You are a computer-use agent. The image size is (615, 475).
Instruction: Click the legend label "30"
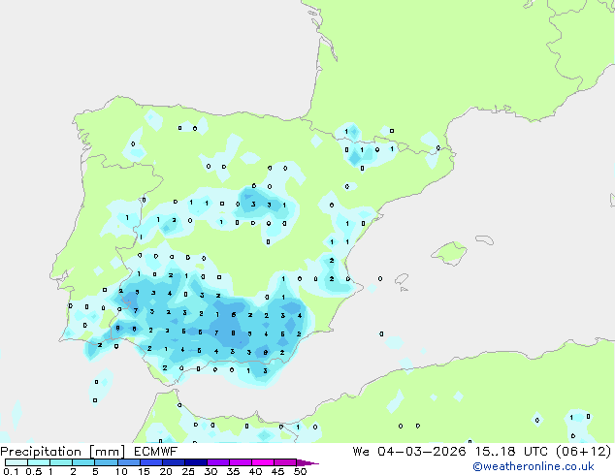tap(210, 471)
